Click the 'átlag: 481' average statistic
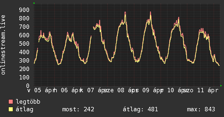 (140, 109)
